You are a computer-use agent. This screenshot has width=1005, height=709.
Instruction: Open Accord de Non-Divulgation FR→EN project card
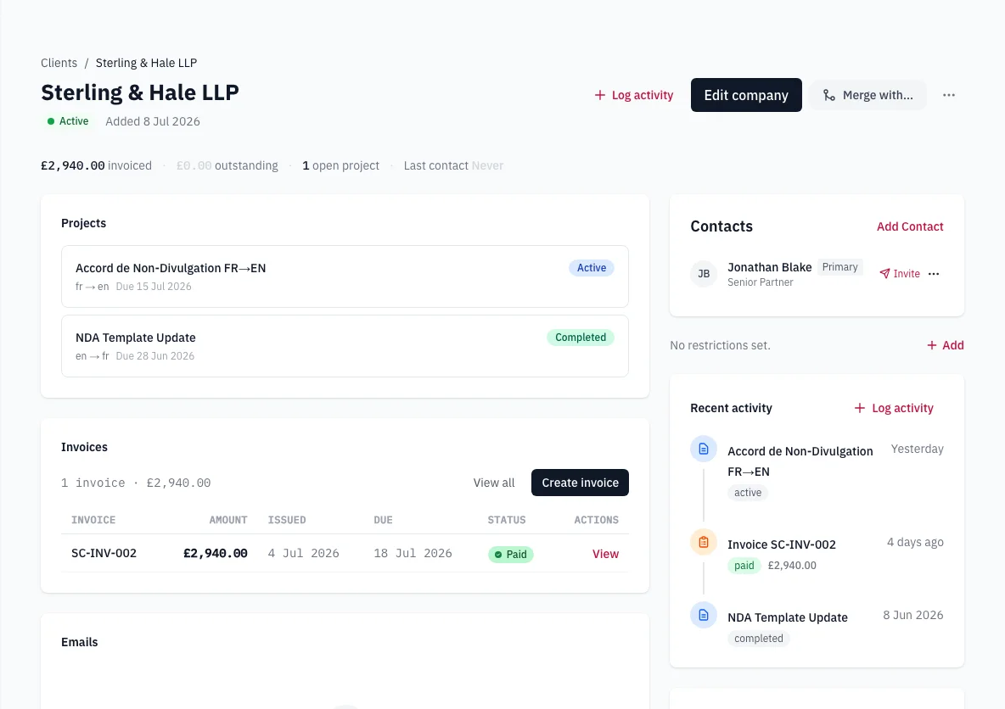(x=345, y=276)
